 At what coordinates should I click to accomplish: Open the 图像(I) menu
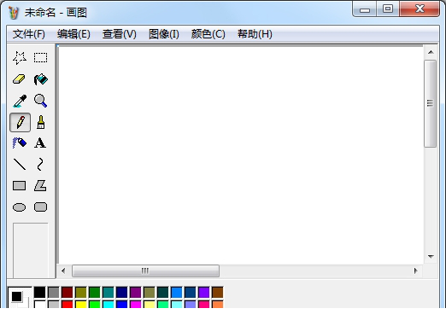pyautogui.click(x=164, y=34)
